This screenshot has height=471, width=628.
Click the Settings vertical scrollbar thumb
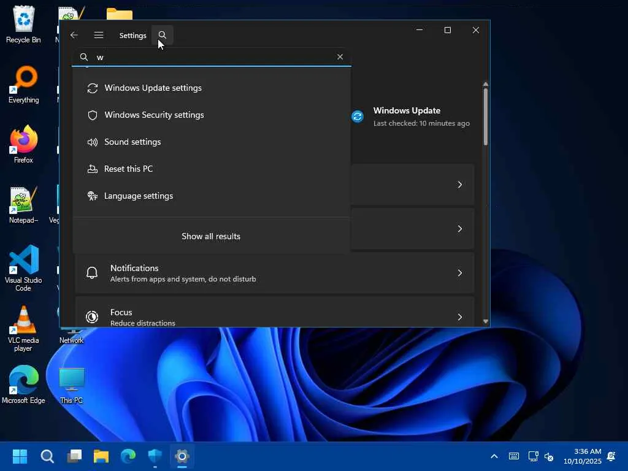tap(486, 117)
